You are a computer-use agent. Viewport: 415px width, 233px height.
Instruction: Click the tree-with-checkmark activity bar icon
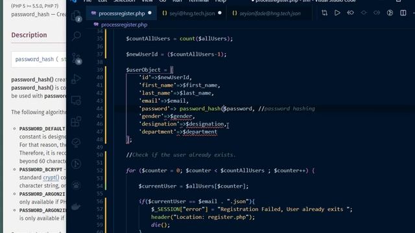point(77,142)
